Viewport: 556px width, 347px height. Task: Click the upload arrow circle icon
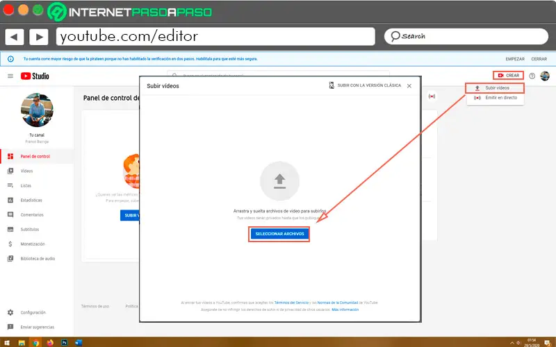point(279,181)
